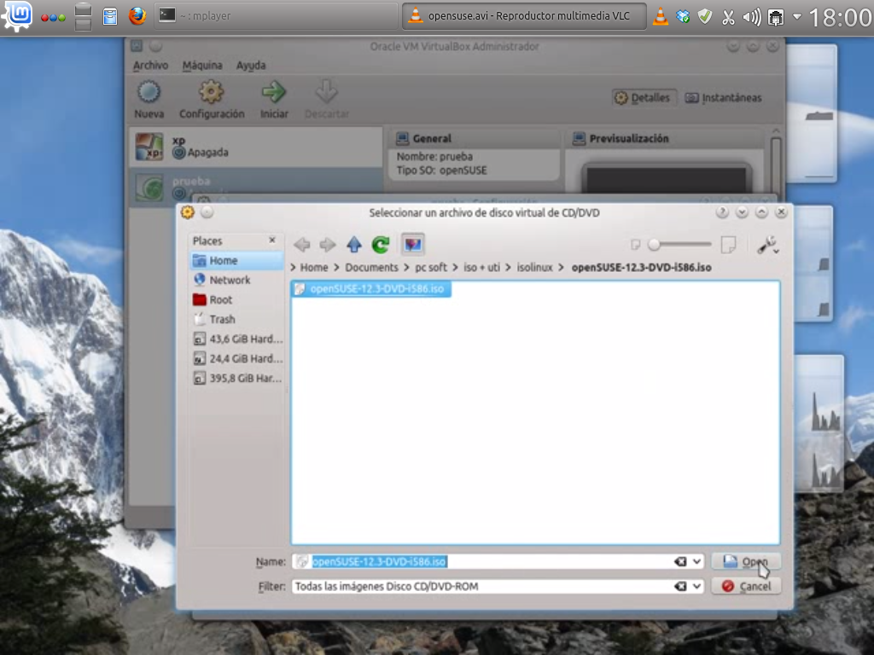Close the Places panel

coord(272,240)
